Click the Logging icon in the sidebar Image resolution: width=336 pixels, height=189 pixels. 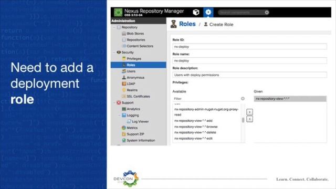tap(124, 115)
